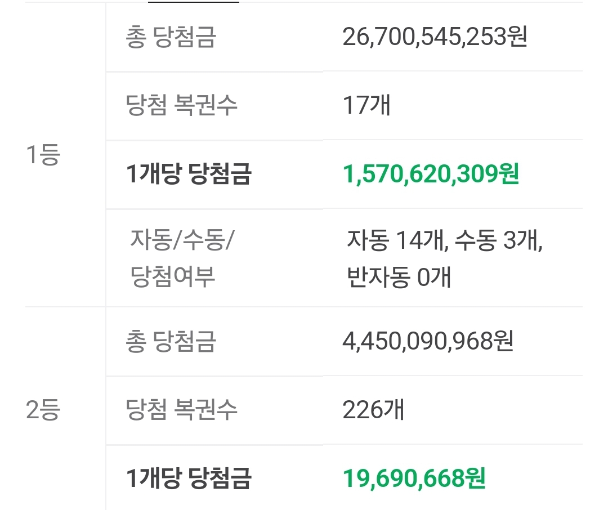
Task: Click the 반자동 0개 text
Action: click(399, 277)
